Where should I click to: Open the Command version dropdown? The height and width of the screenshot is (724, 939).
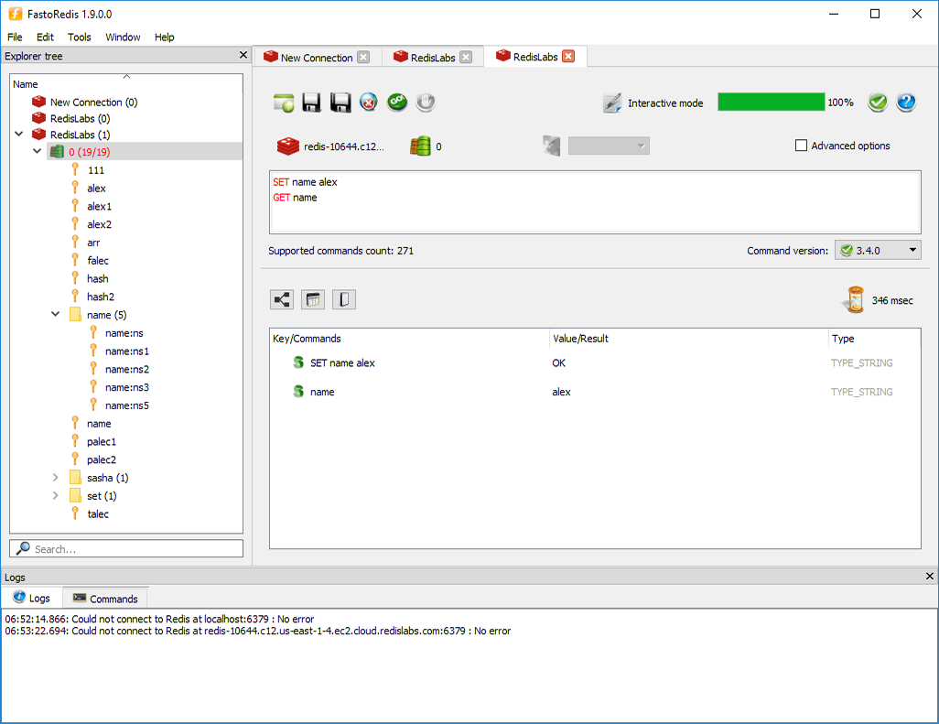(x=878, y=250)
